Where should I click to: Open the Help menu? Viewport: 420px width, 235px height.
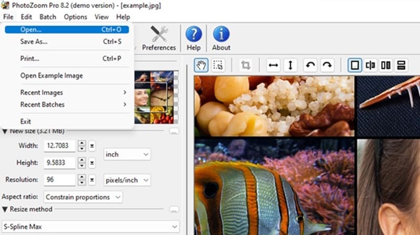[123, 17]
